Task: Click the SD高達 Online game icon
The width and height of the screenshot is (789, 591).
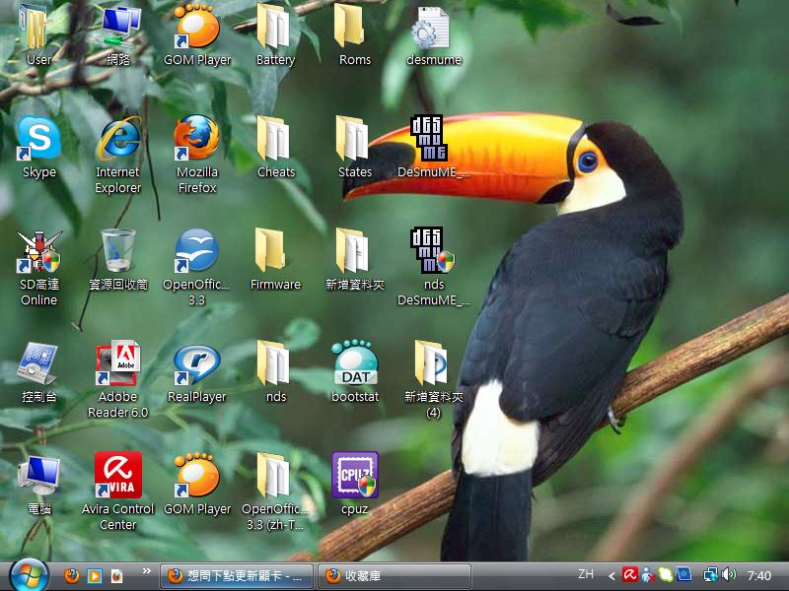Action: coord(39,251)
